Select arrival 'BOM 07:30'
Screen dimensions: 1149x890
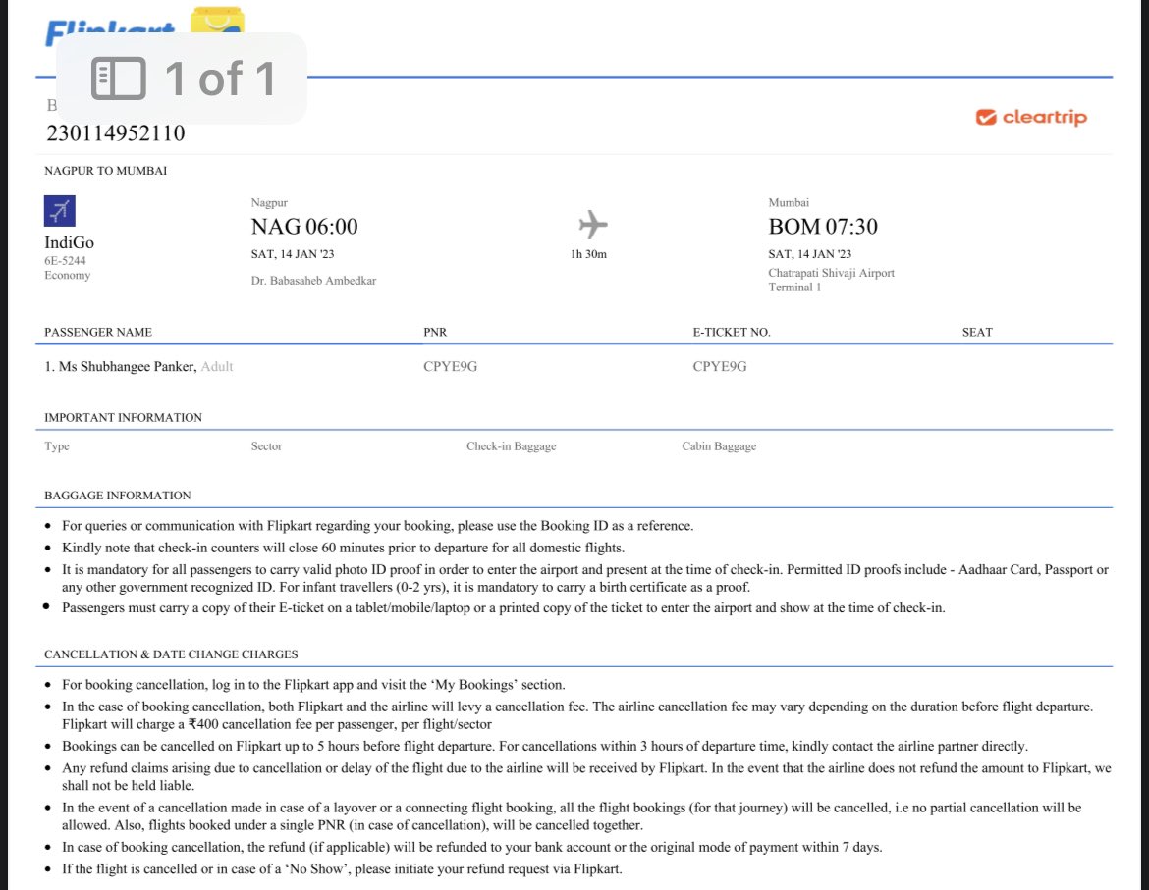[x=823, y=226]
